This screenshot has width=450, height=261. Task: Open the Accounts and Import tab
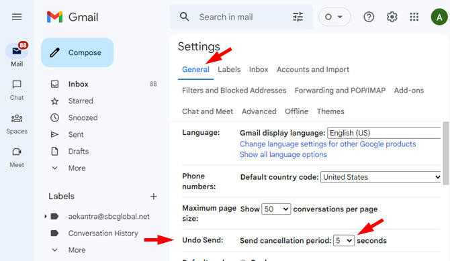tap(313, 69)
